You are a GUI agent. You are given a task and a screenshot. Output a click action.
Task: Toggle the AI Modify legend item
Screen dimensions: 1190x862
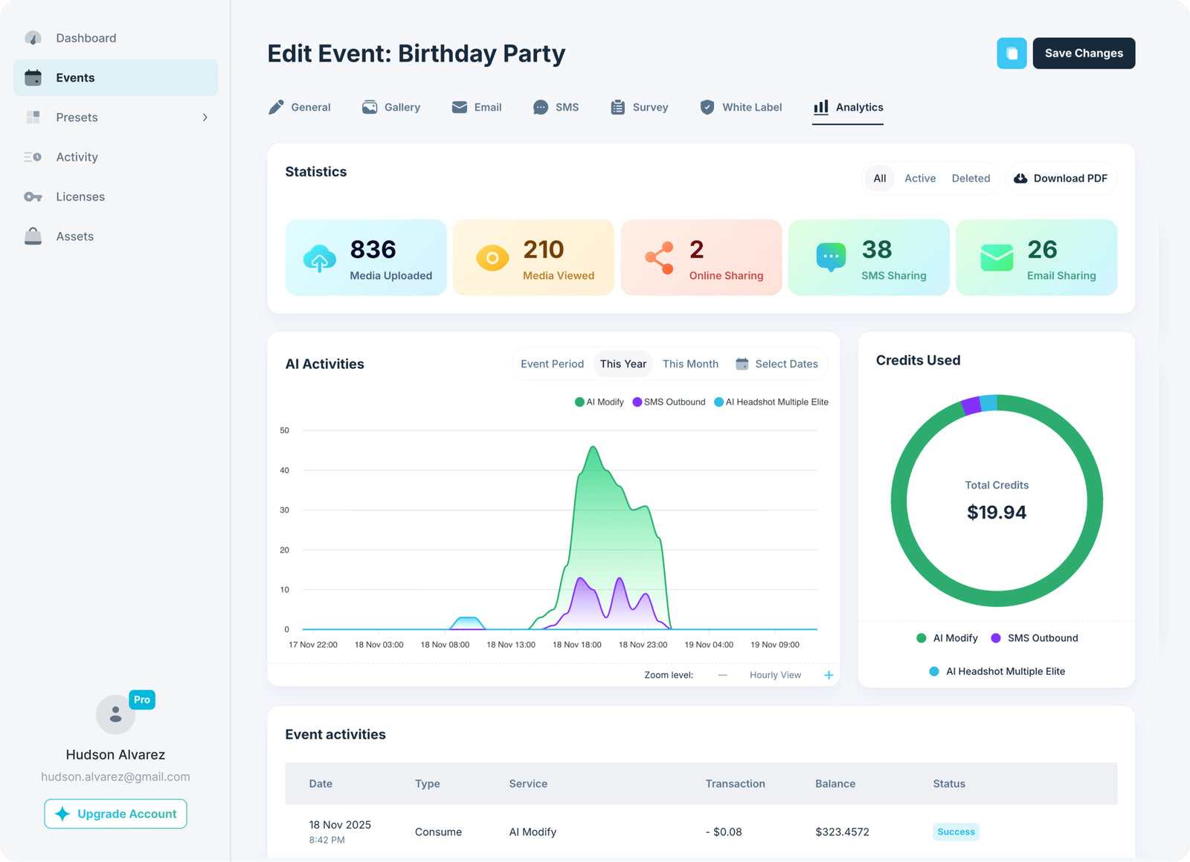point(599,402)
